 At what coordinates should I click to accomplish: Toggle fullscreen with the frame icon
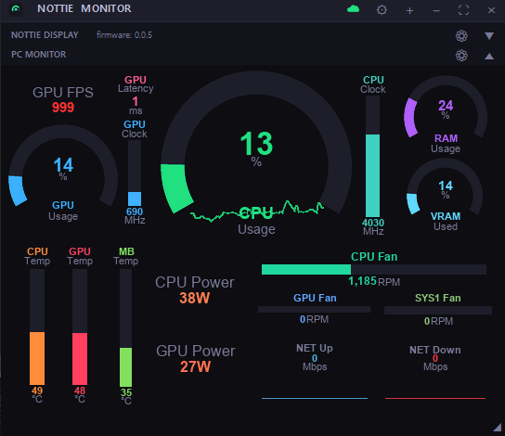pos(463,10)
